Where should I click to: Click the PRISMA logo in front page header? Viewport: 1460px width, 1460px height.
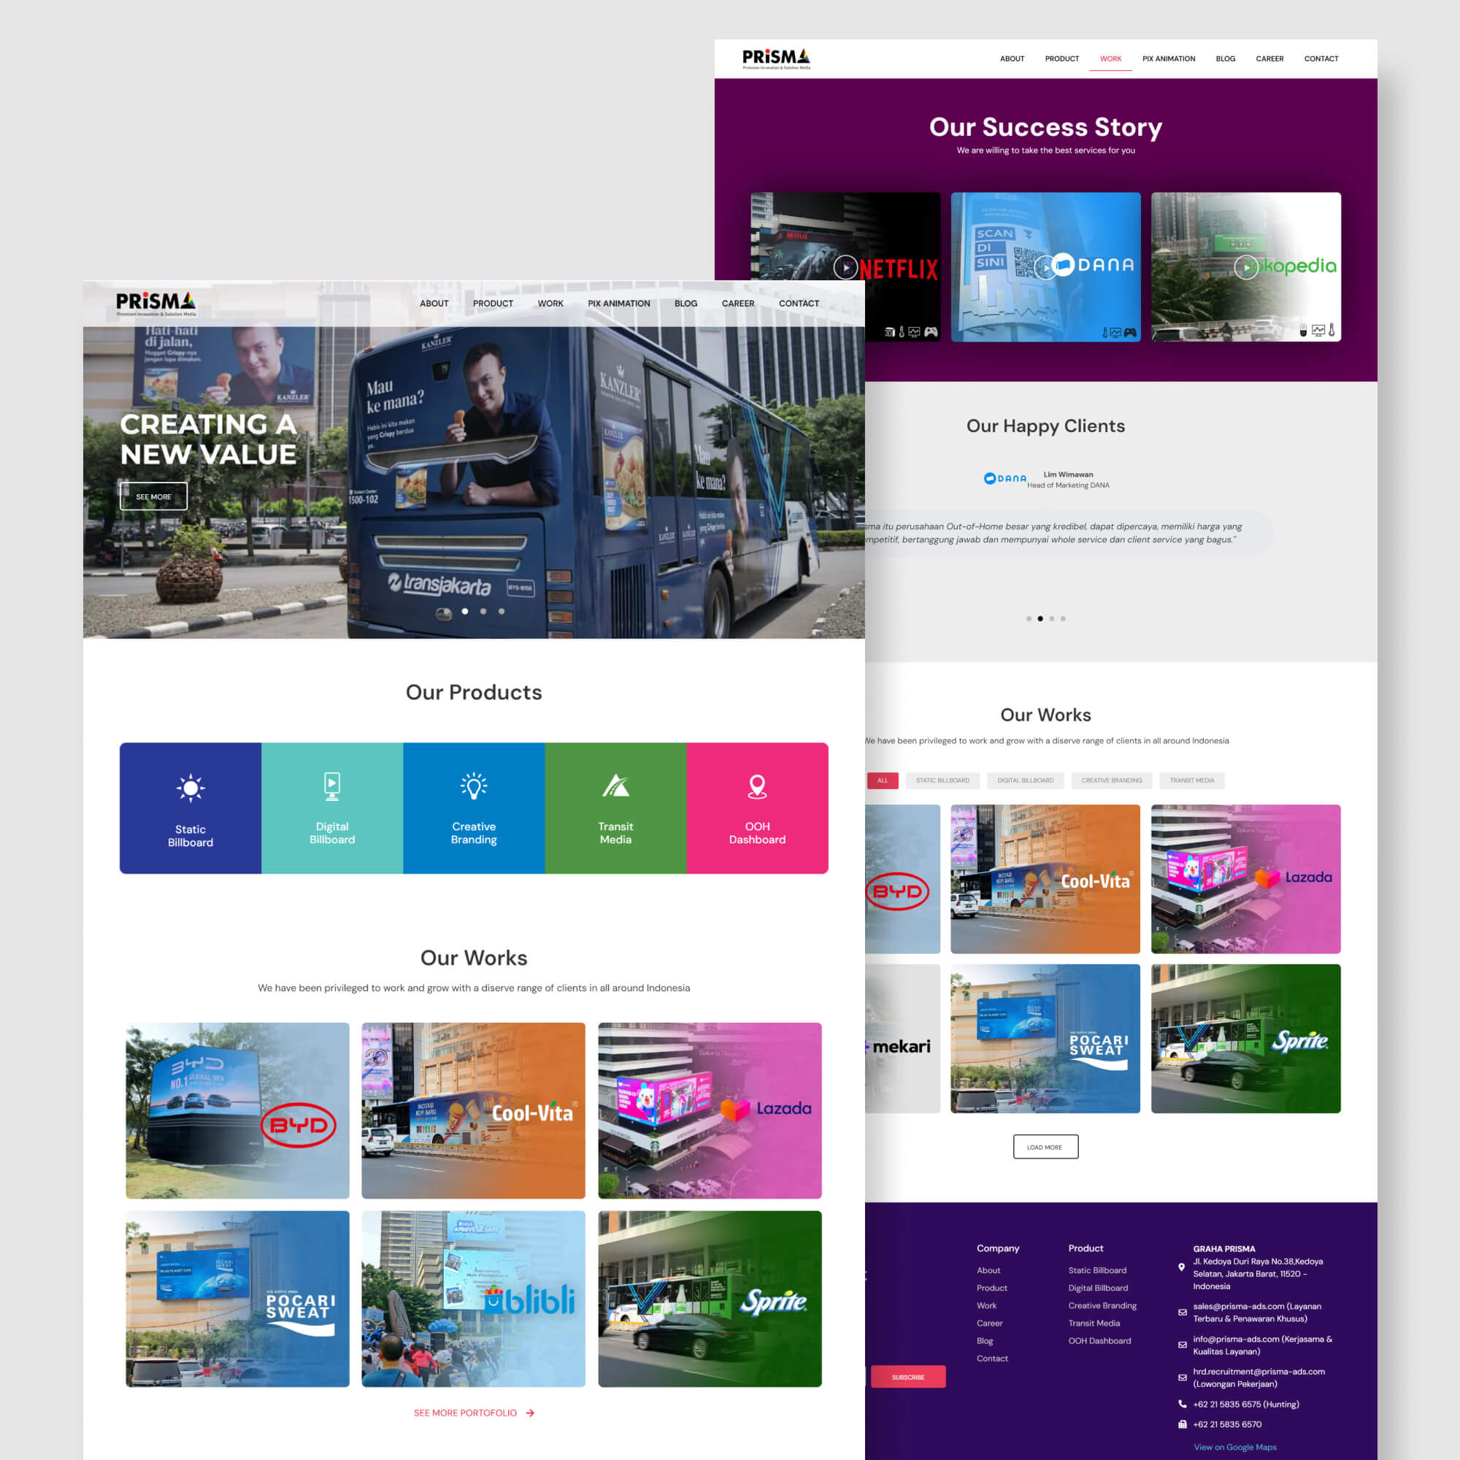[x=155, y=303]
